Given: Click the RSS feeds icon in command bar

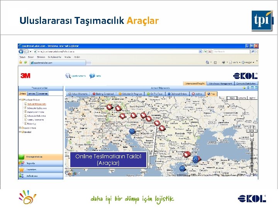Looking at the screenshot, I should tap(215, 62).
